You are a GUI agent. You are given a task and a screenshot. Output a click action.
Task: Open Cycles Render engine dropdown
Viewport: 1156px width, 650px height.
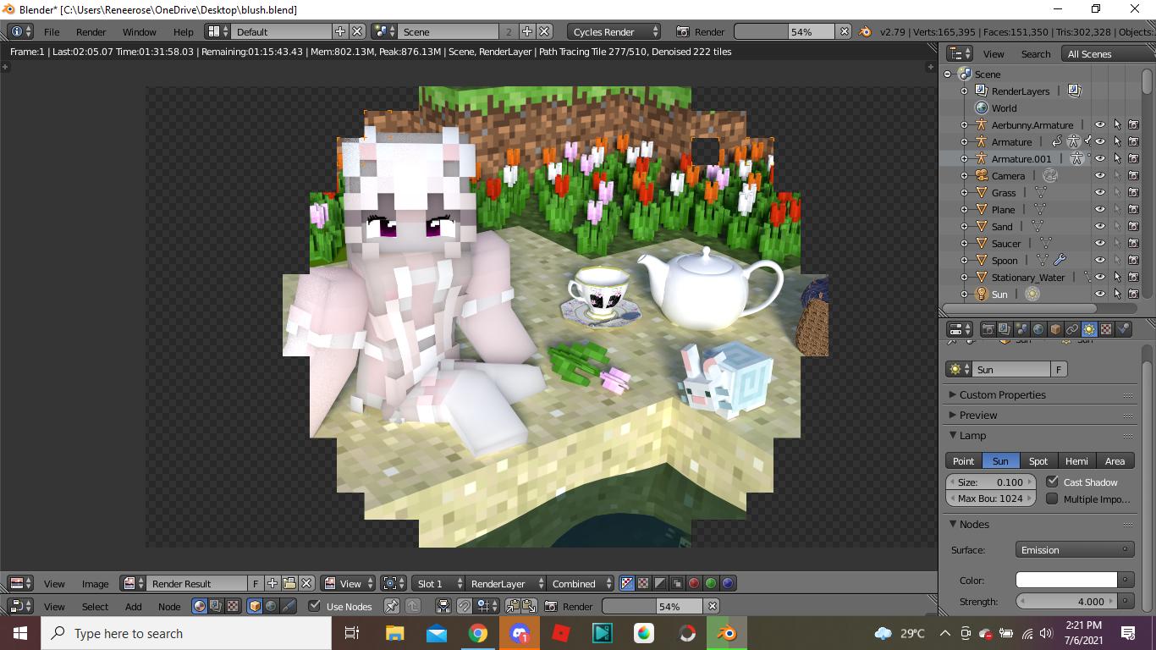(614, 31)
